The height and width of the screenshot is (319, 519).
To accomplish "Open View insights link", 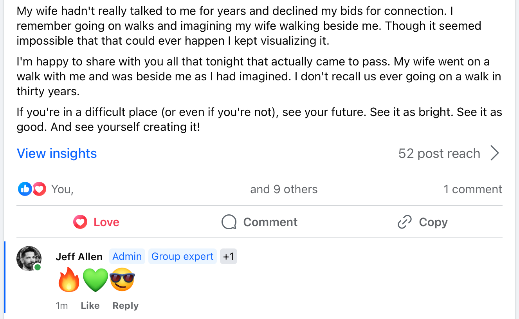I will 57,154.
